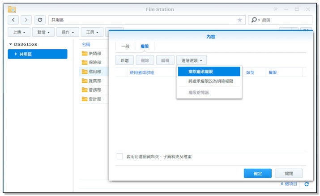Enable apply to subfolders and files checkbox
Image resolution: width=320 pixels, height=196 pixels.
coord(119,157)
